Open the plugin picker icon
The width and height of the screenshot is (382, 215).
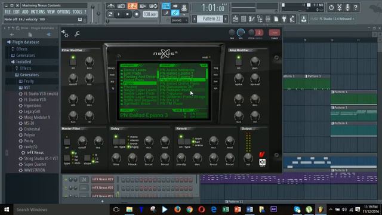[284, 19]
